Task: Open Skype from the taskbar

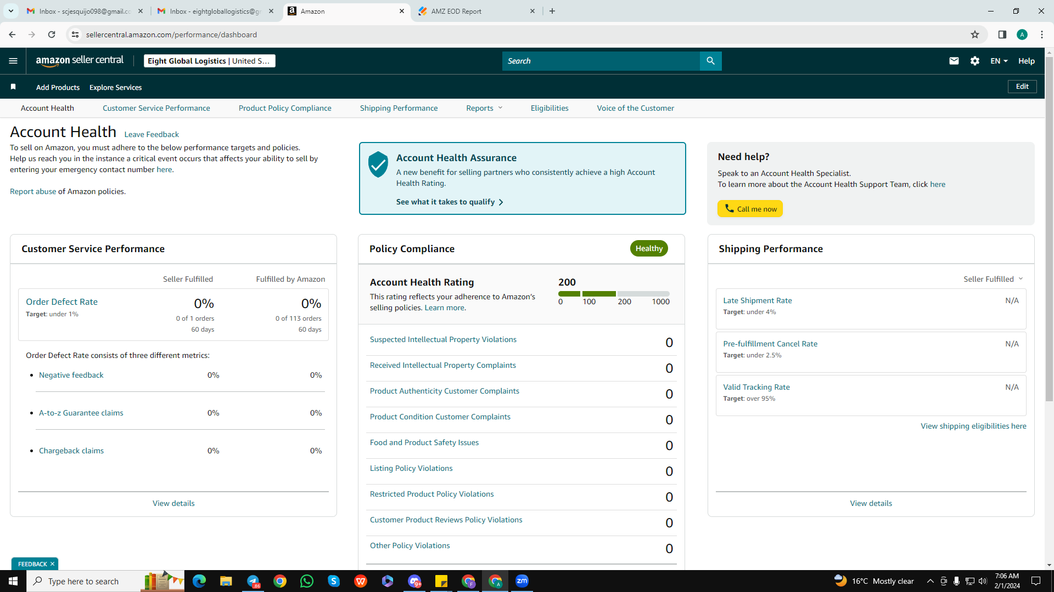Action: click(334, 581)
